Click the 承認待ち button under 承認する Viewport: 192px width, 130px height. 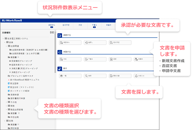(x=70, y=42)
